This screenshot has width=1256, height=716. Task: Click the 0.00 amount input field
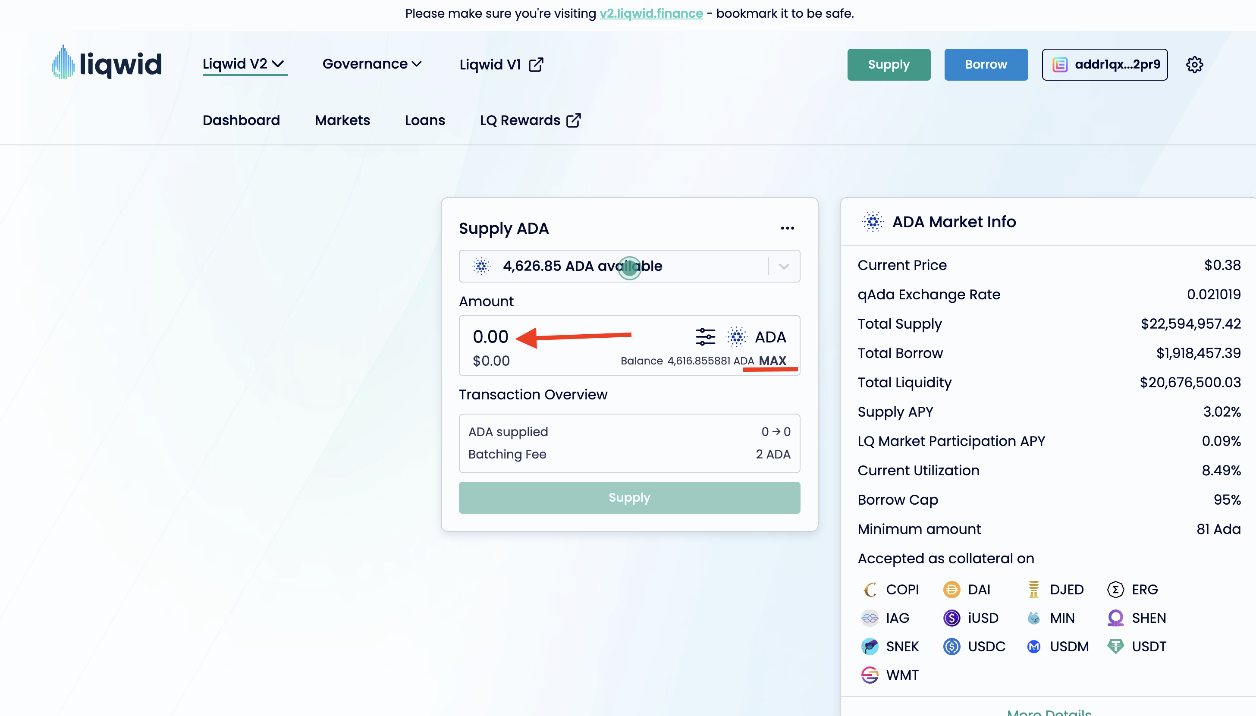[x=490, y=337]
